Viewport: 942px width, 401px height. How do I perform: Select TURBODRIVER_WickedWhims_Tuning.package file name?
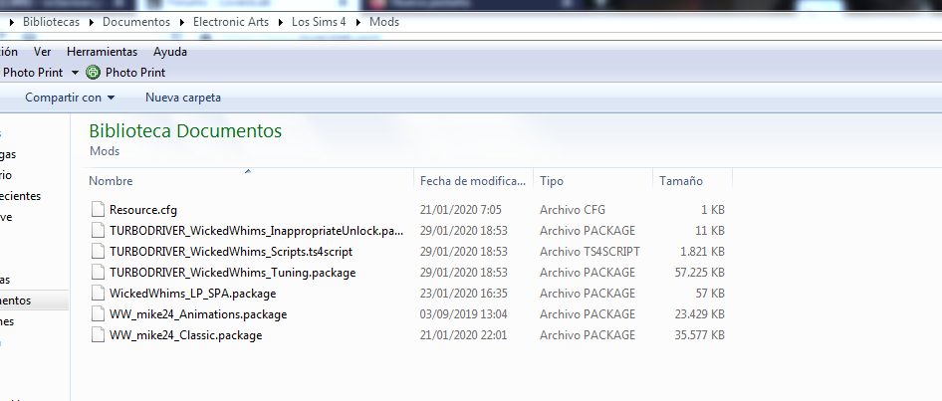pyautogui.click(x=232, y=273)
